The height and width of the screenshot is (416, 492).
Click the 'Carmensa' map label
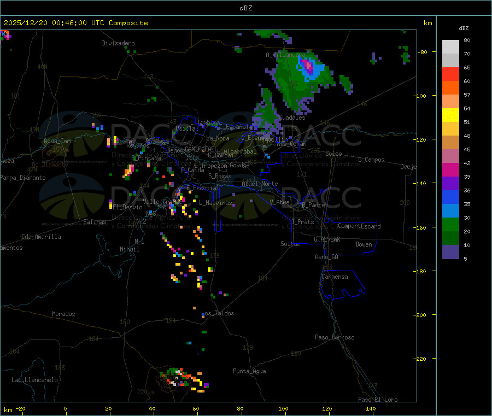pos(335,277)
